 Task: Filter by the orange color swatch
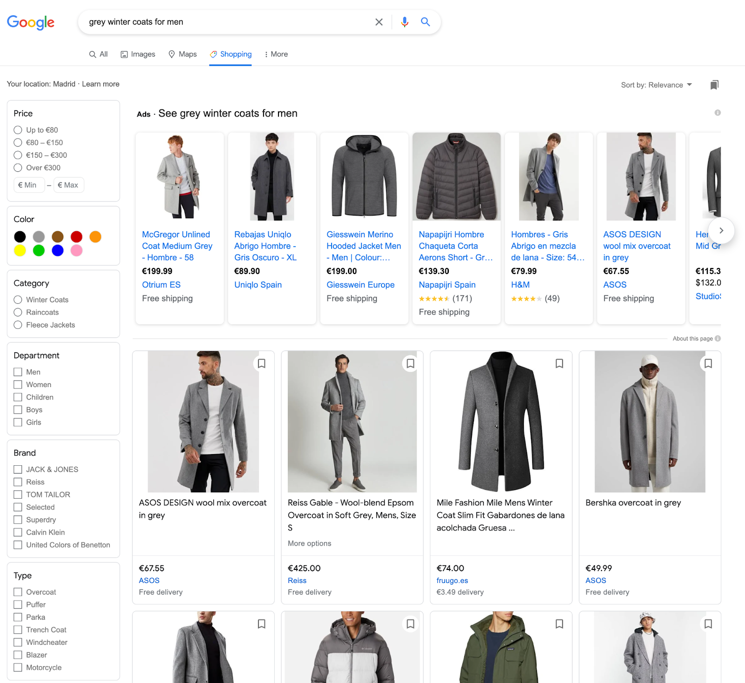tap(95, 237)
